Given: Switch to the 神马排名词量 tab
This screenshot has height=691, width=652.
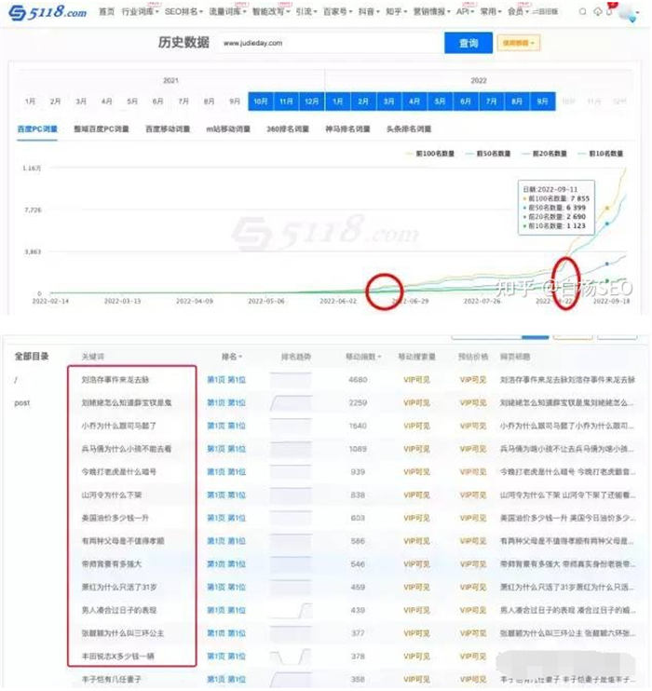Looking at the screenshot, I should pyautogui.click(x=347, y=129).
